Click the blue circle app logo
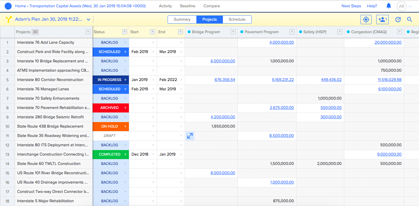 8,6
